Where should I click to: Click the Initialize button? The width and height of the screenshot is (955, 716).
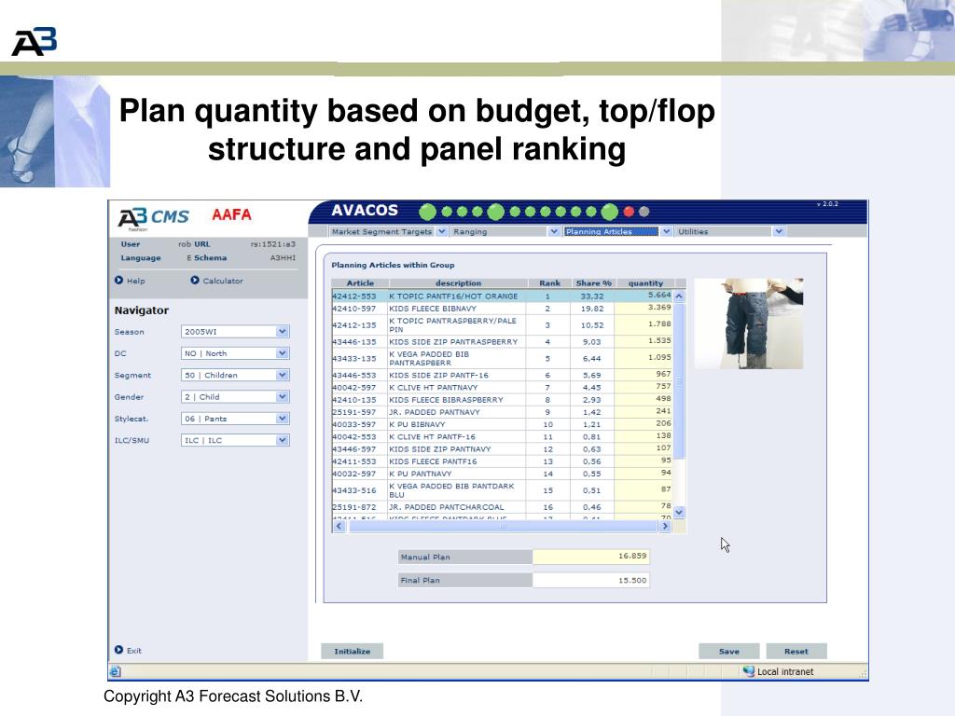(352, 651)
